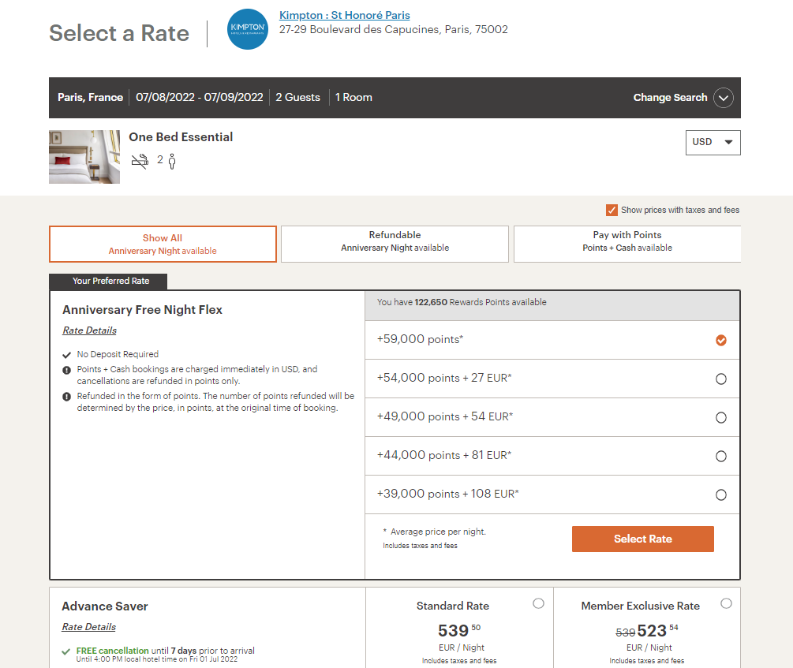
Task: Open the USD currency dropdown
Action: coord(713,143)
